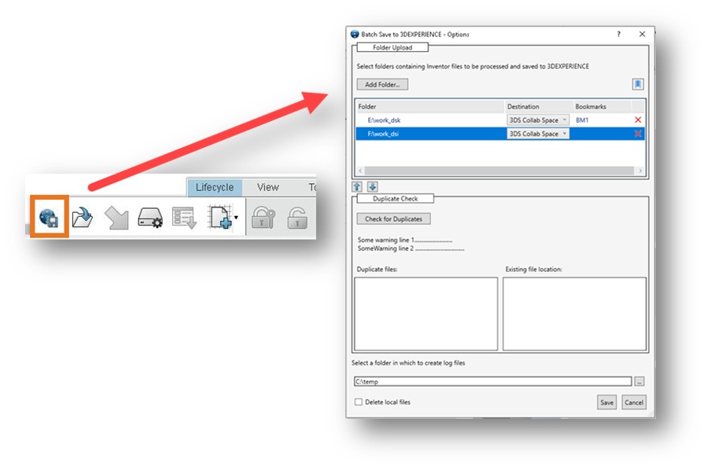The image size is (707, 470).
Task: Click the unlock padlock icon
Action: coord(297,218)
